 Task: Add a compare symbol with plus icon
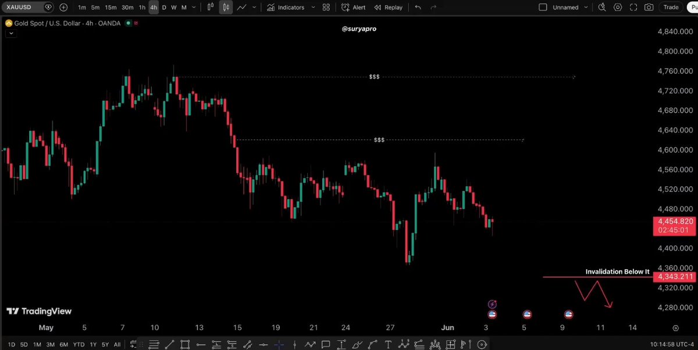point(63,8)
